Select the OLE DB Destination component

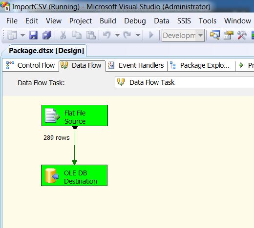[x=74, y=175]
